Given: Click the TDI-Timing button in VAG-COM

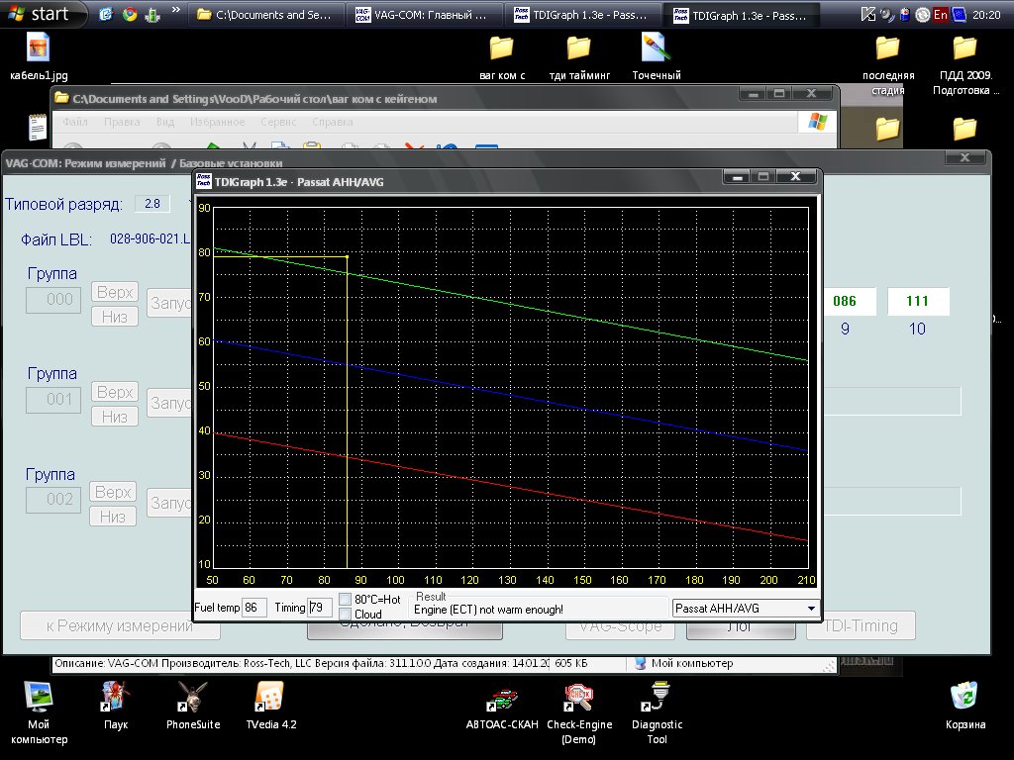Looking at the screenshot, I should tap(861, 625).
